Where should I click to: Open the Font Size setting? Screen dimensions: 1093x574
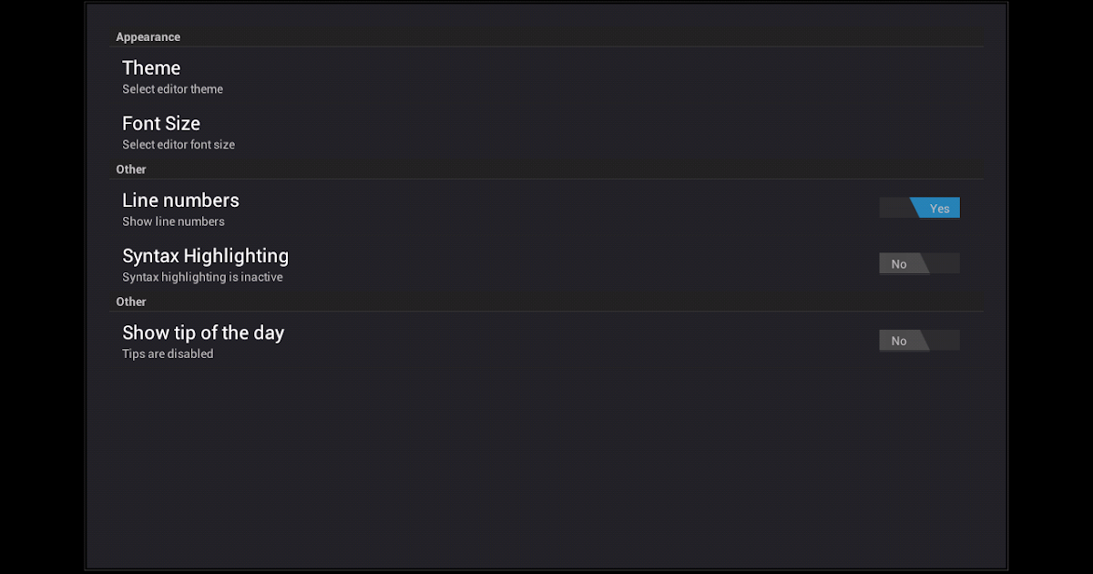click(161, 123)
